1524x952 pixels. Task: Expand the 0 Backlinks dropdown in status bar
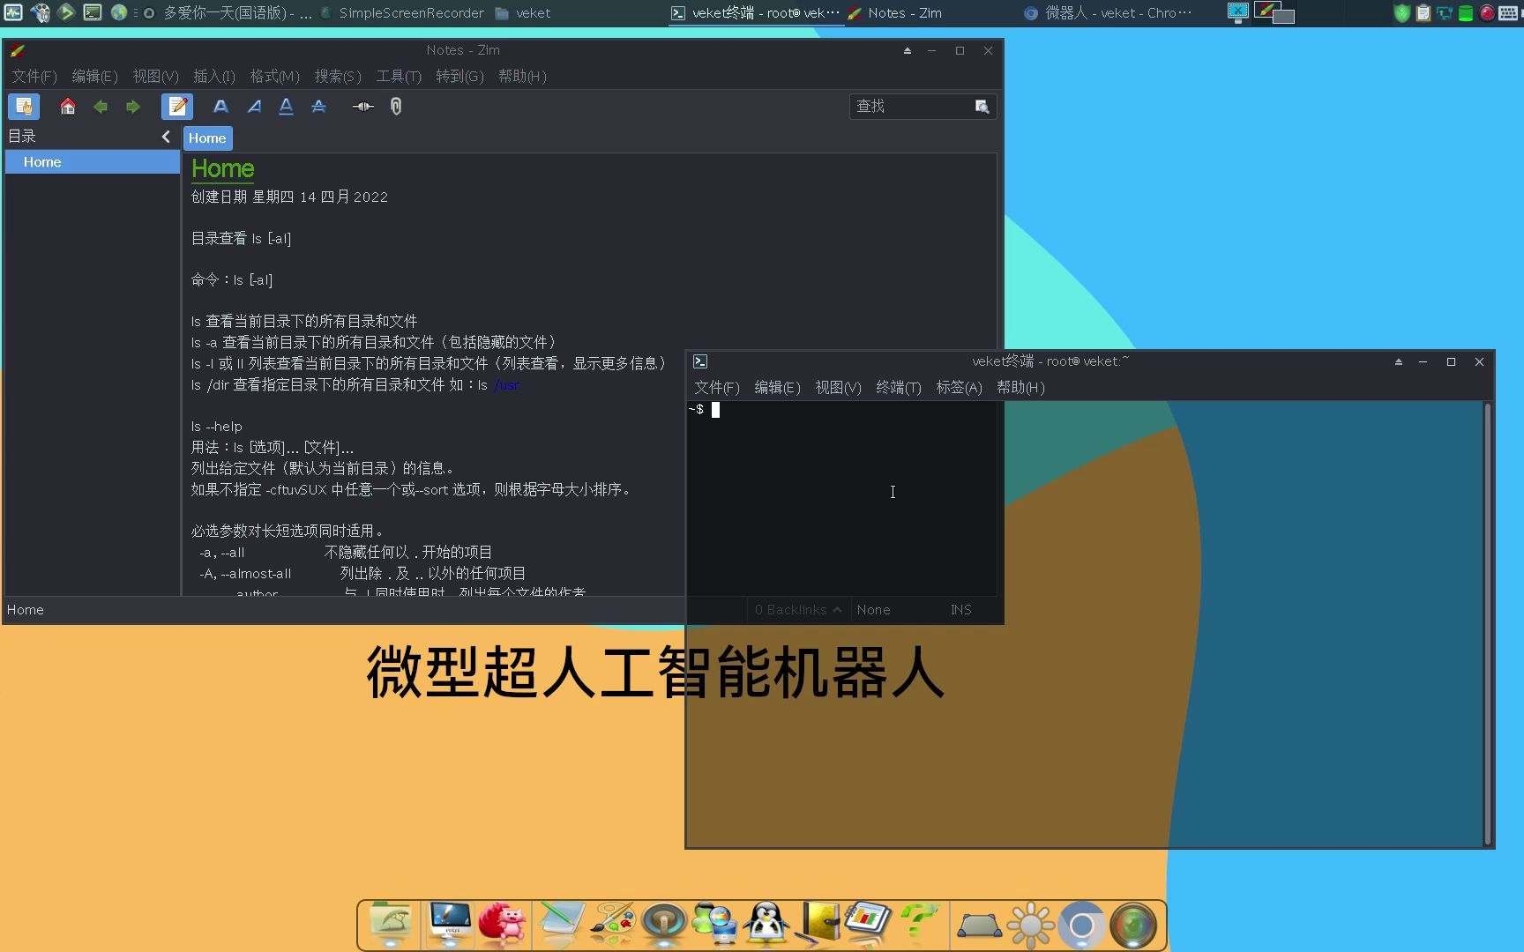click(797, 610)
